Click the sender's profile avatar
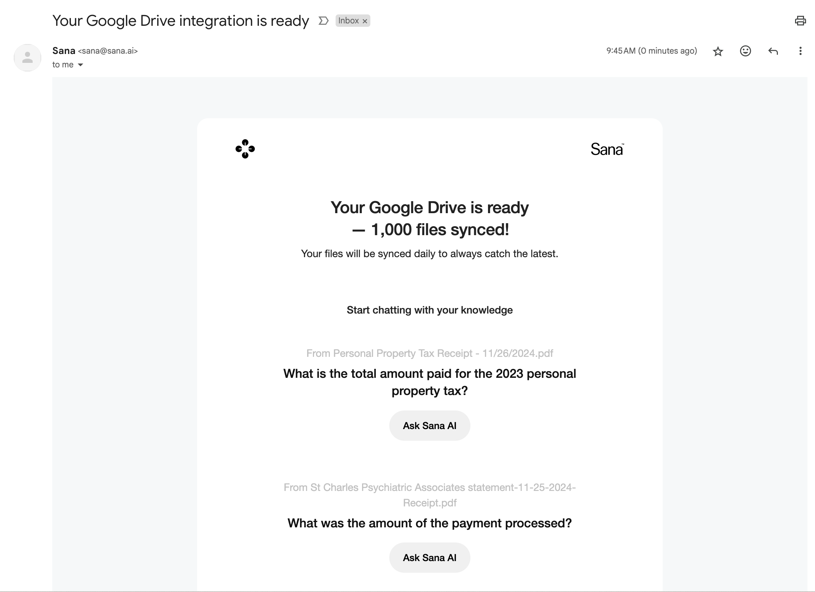This screenshot has height=592, width=815. coord(27,57)
